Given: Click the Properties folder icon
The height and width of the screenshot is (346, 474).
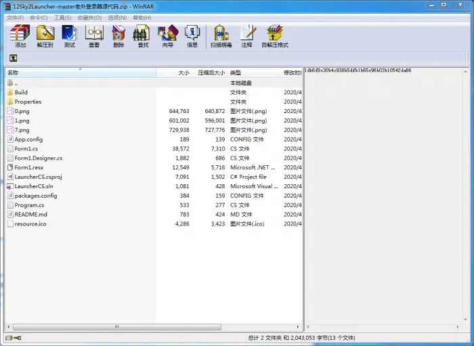Looking at the screenshot, I should point(10,102).
